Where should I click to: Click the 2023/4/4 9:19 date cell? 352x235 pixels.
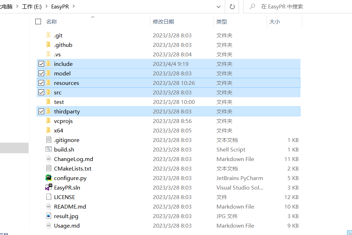tap(171, 64)
